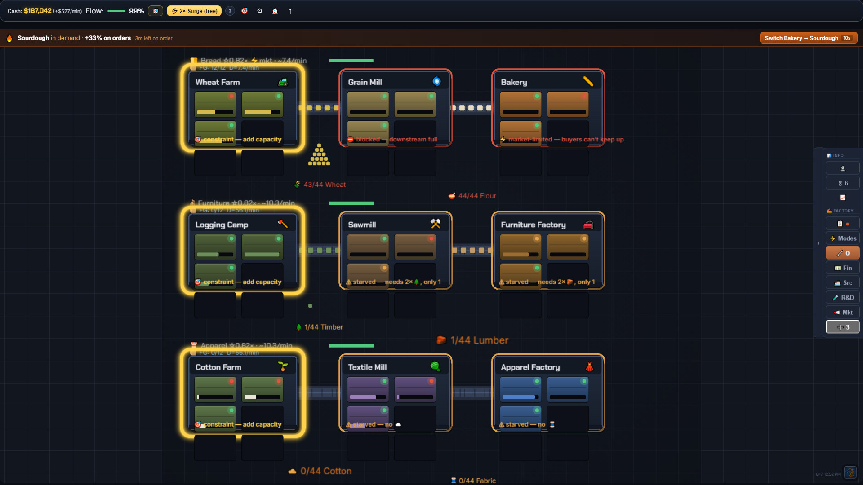Click the sidebar button showing 6
The image size is (863, 485).
pyautogui.click(x=842, y=183)
